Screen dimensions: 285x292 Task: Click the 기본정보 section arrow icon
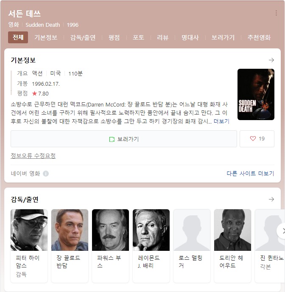click(271, 60)
